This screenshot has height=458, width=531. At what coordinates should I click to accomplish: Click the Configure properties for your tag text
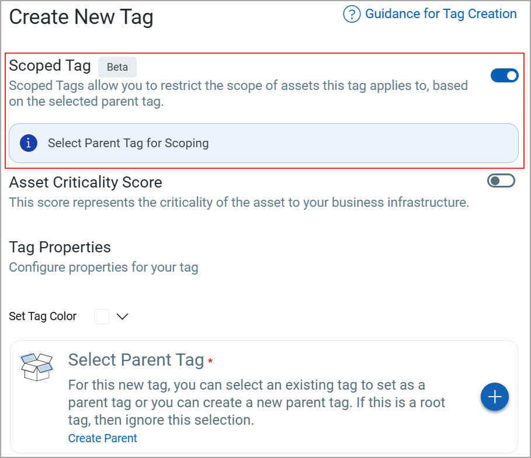click(103, 268)
